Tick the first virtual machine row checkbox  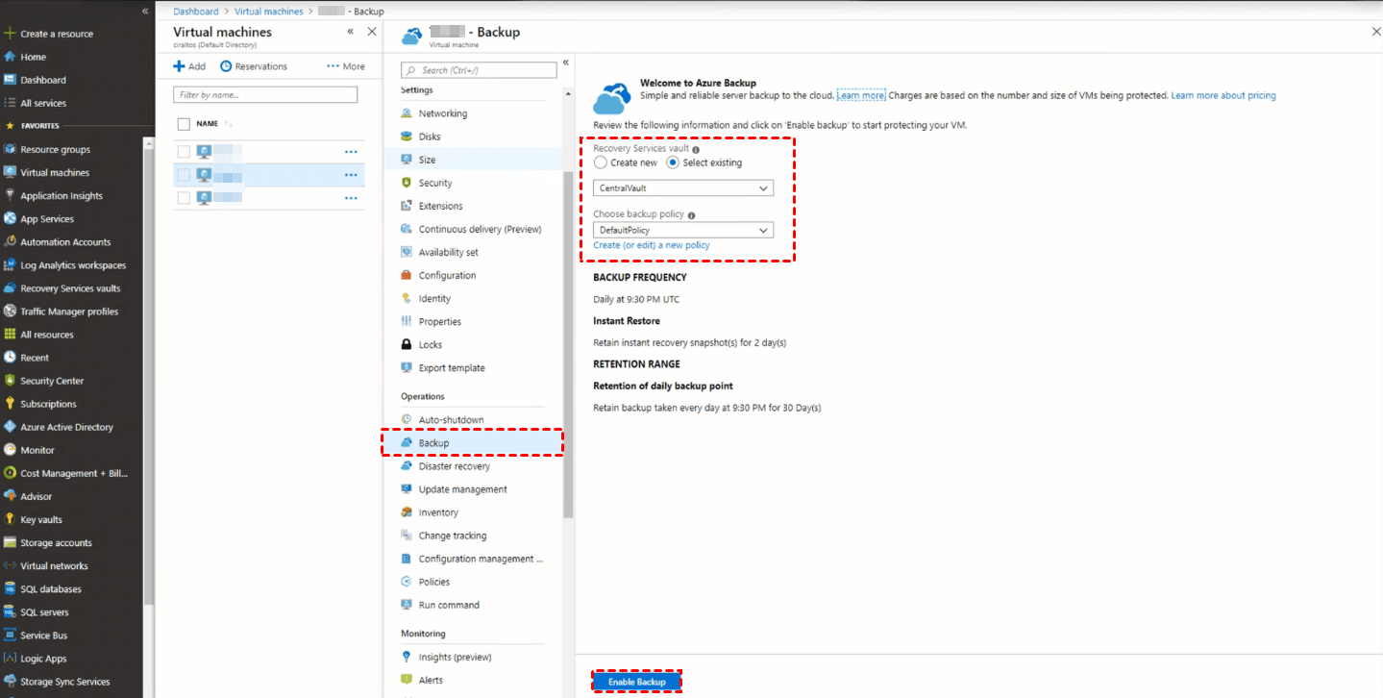184,151
